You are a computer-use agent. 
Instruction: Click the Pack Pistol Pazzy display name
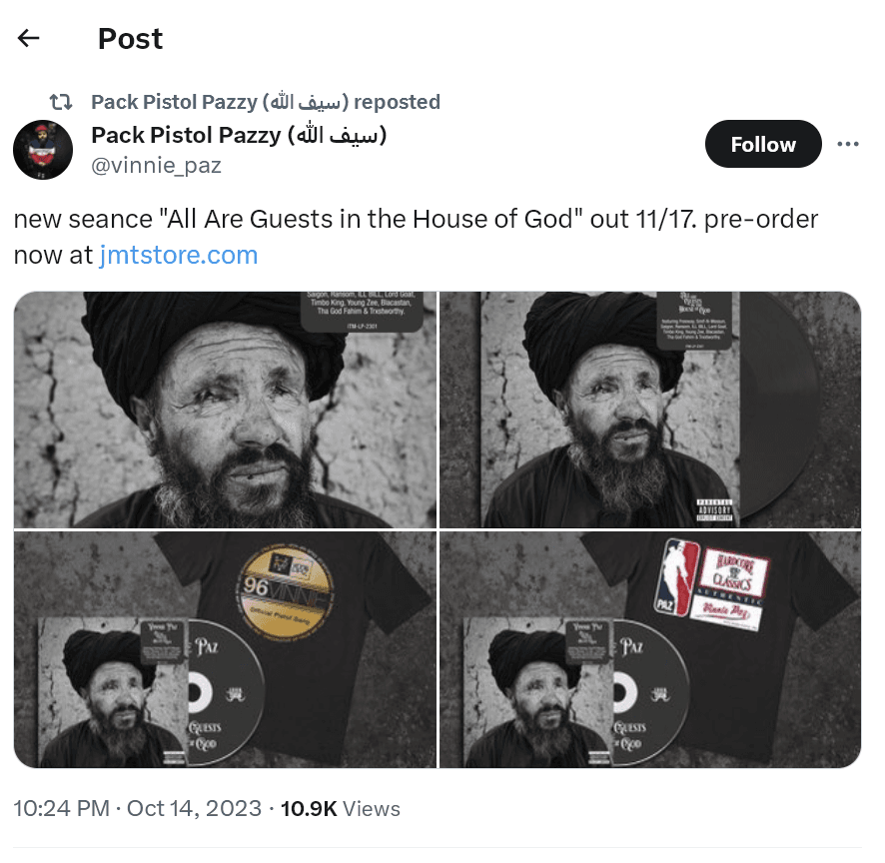(x=238, y=136)
